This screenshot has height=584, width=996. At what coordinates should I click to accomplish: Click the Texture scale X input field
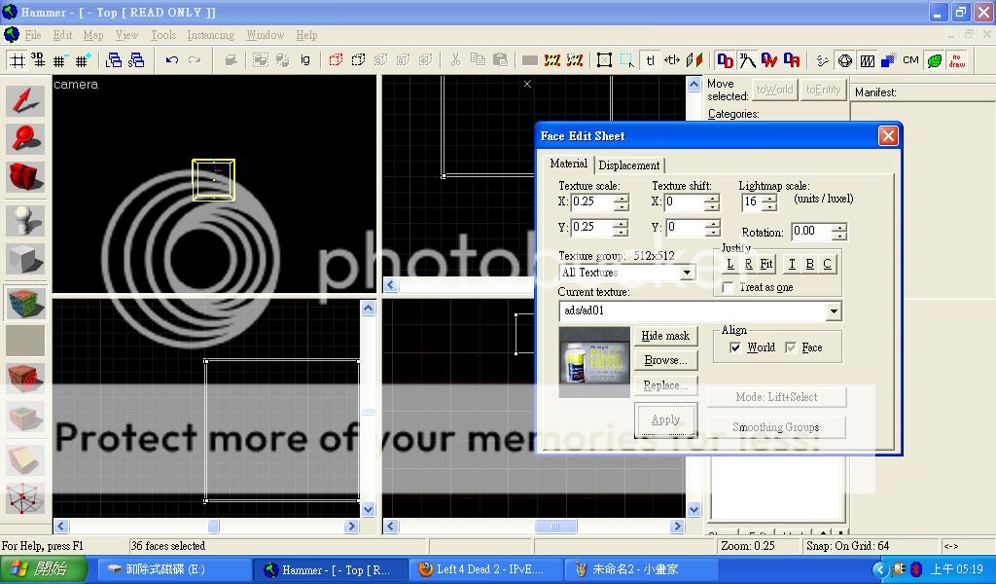tap(591, 202)
